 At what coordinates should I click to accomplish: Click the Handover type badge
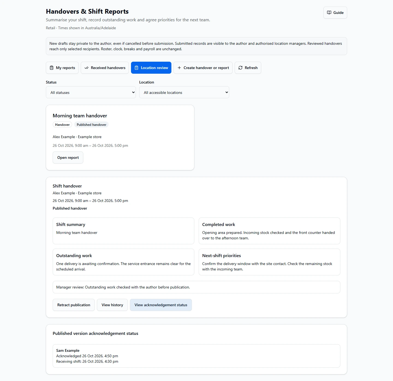pos(62,125)
